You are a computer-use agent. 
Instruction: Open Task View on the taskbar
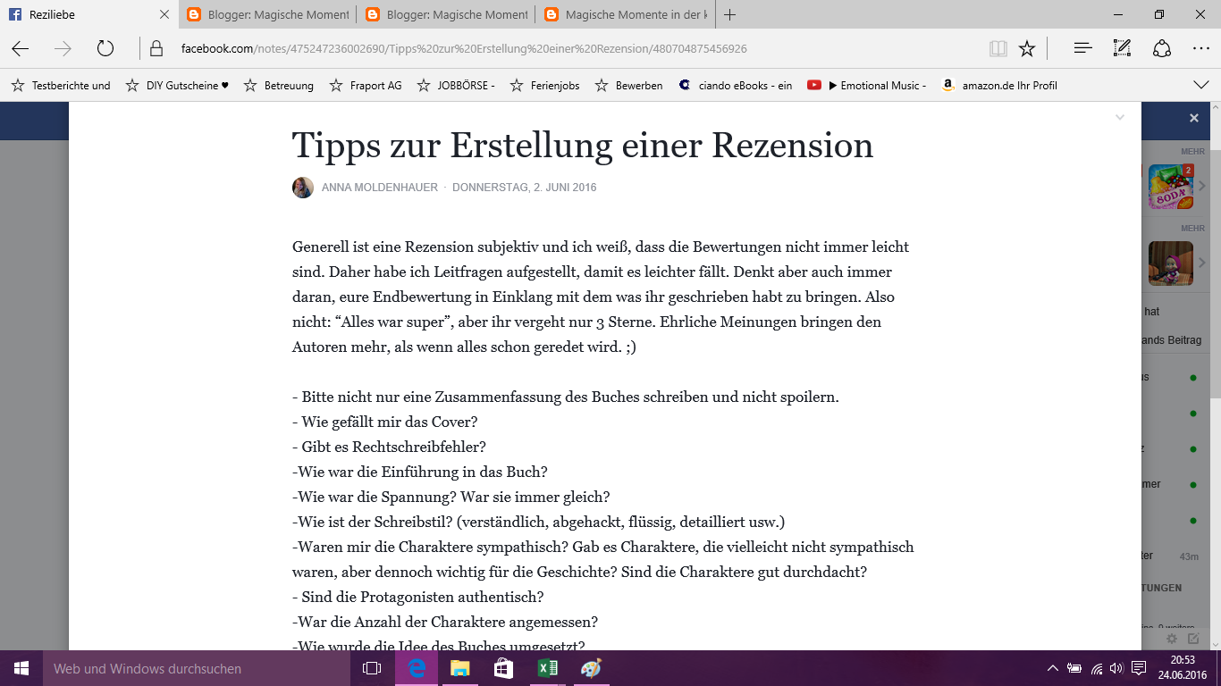tap(372, 668)
